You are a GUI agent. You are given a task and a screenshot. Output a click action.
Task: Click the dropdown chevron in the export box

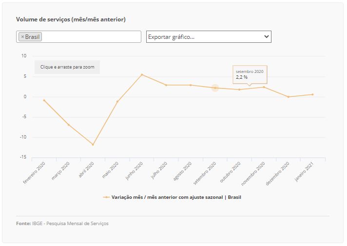(266, 36)
